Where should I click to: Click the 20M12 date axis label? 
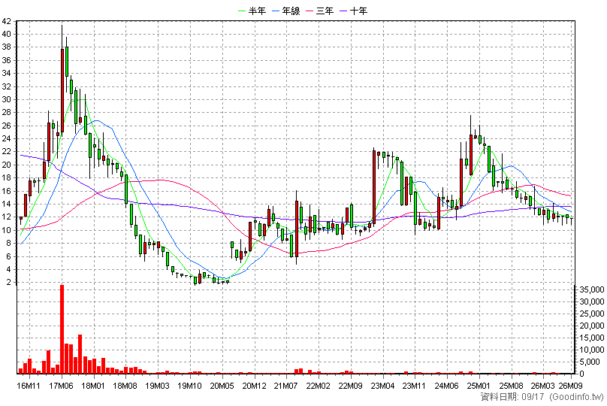(255, 386)
